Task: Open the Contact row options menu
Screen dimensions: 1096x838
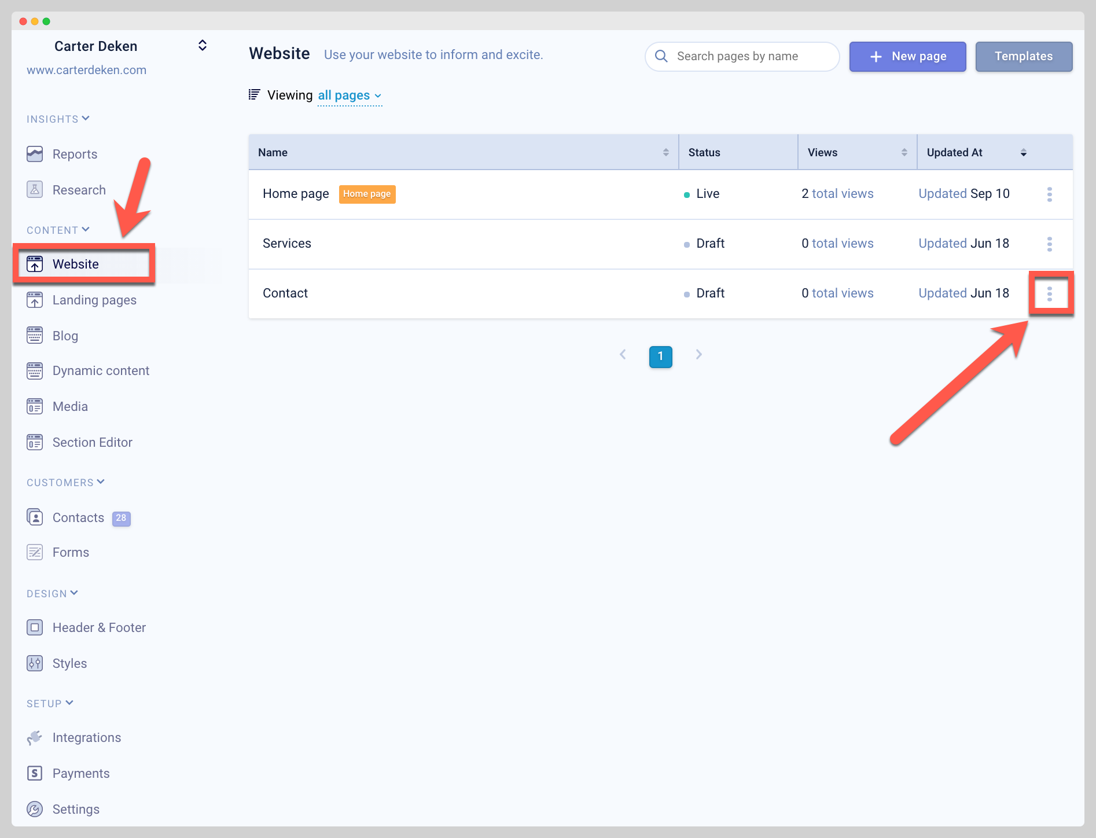Action: point(1050,293)
